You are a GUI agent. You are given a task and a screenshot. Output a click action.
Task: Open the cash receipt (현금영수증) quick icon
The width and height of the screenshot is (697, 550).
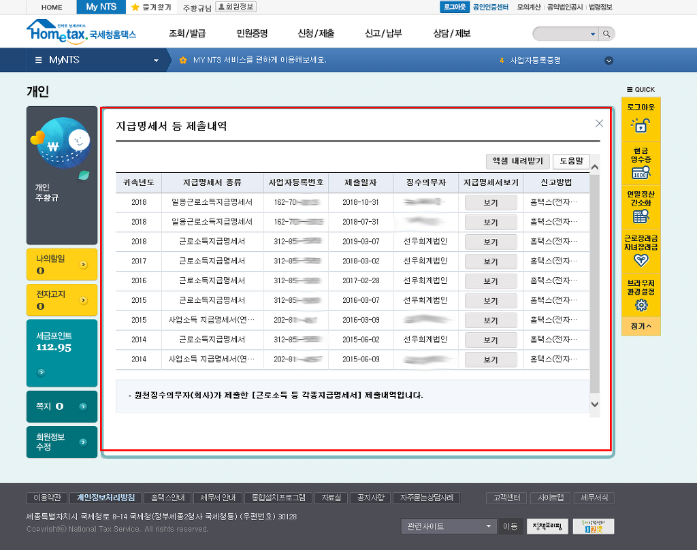pos(641,174)
